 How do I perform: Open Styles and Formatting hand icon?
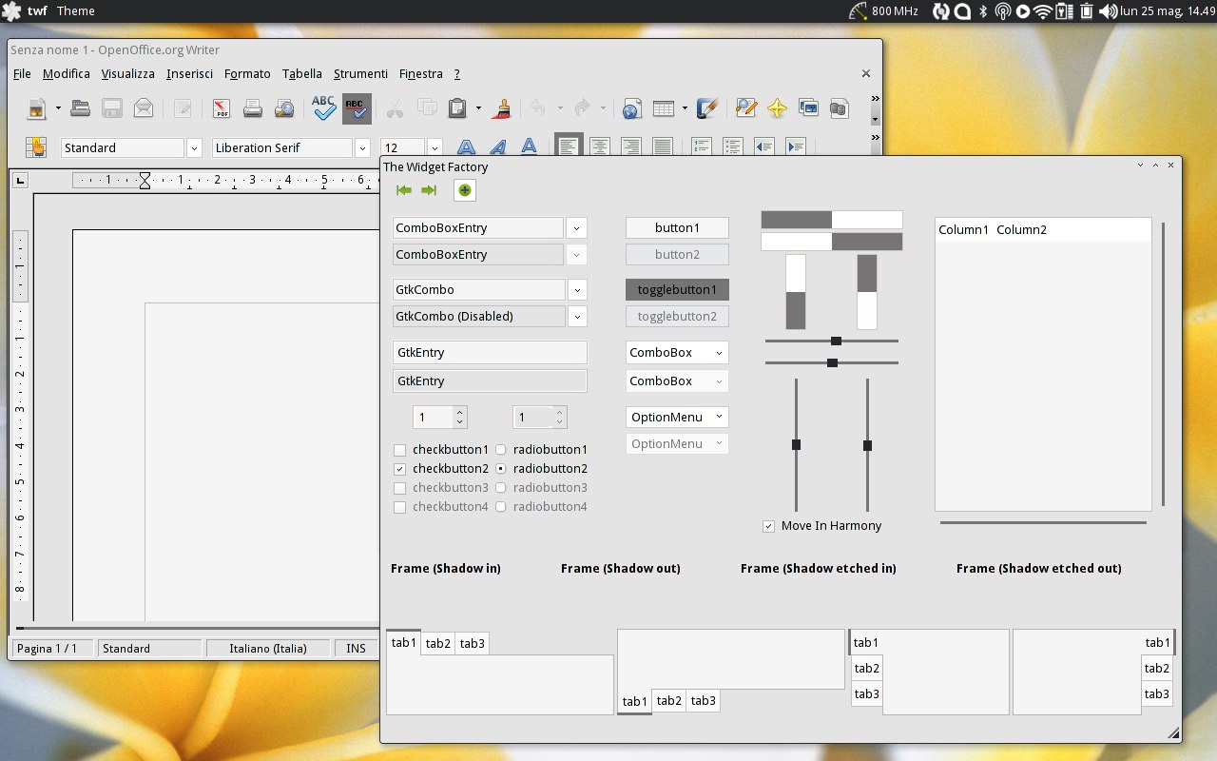pyautogui.click(x=37, y=147)
